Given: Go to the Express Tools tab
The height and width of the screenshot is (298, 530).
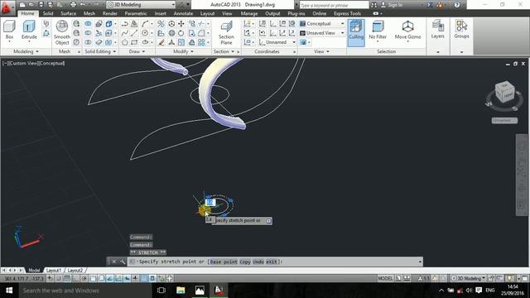Looking at the screenshot, I should click(347, 13).
